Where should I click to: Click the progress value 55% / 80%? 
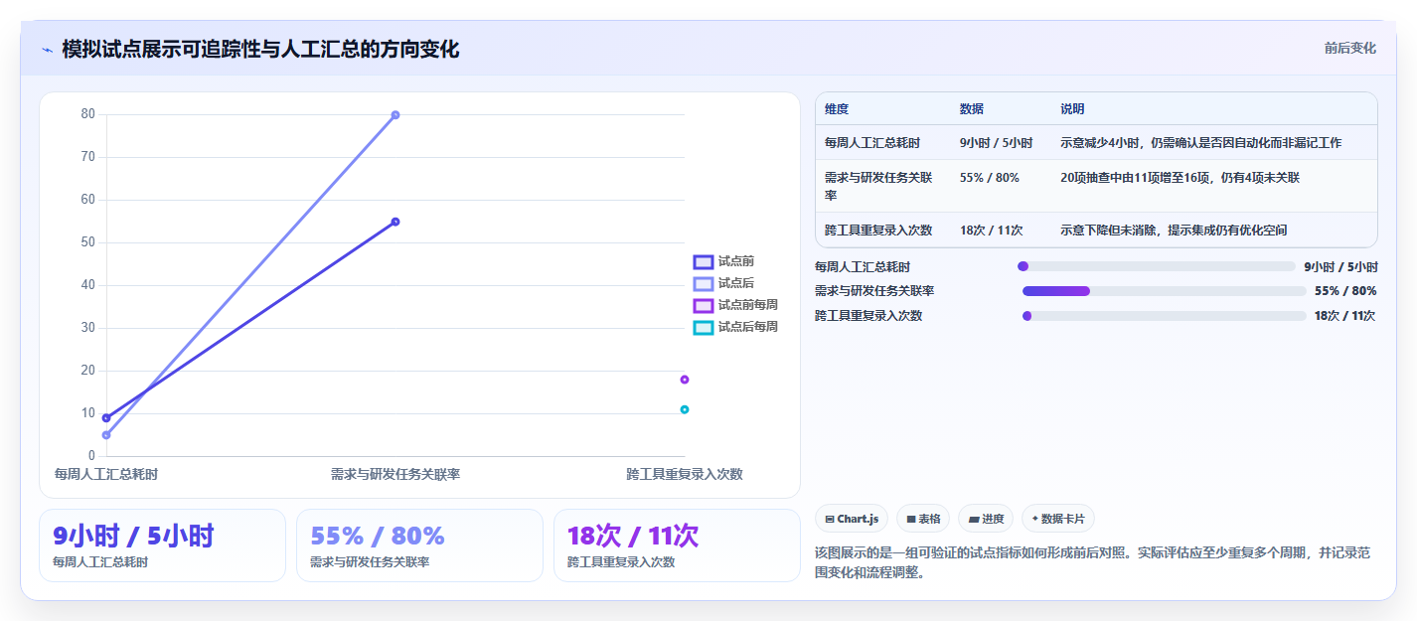[x=1345, y=291]
